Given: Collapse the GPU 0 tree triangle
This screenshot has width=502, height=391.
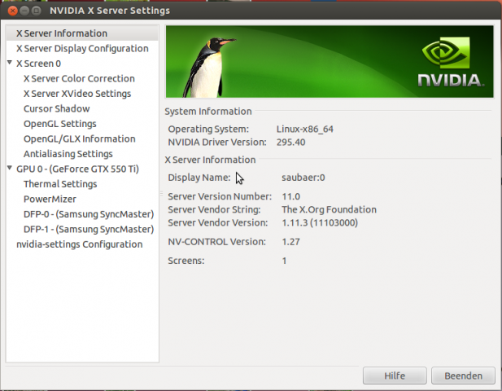Looking at the screenshot, I should coord(10,168).
